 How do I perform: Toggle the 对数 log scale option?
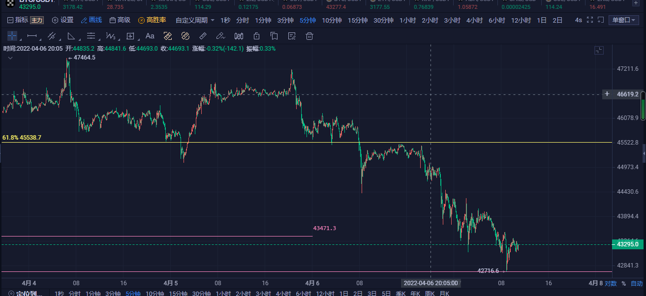(611, 283)
